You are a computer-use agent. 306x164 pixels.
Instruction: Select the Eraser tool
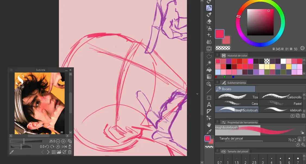[x=209, y=21]
